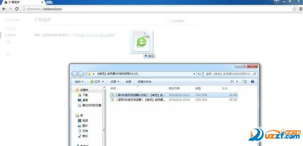Click the browser back arrow
Screen dimensions: 303x146
4,9
